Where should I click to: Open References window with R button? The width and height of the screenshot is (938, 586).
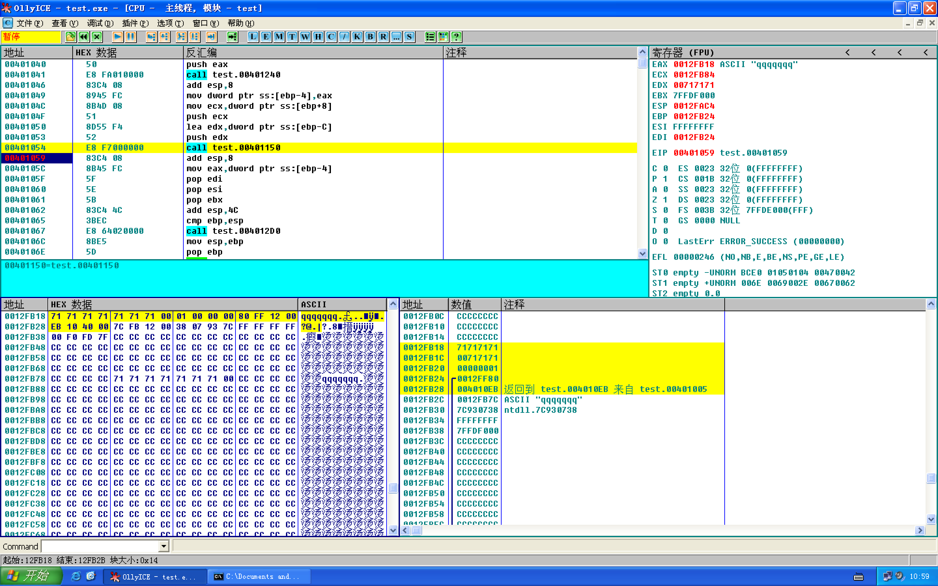pos(383,37)
